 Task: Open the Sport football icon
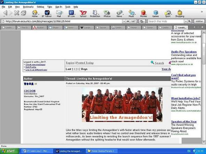pos(168,14)
